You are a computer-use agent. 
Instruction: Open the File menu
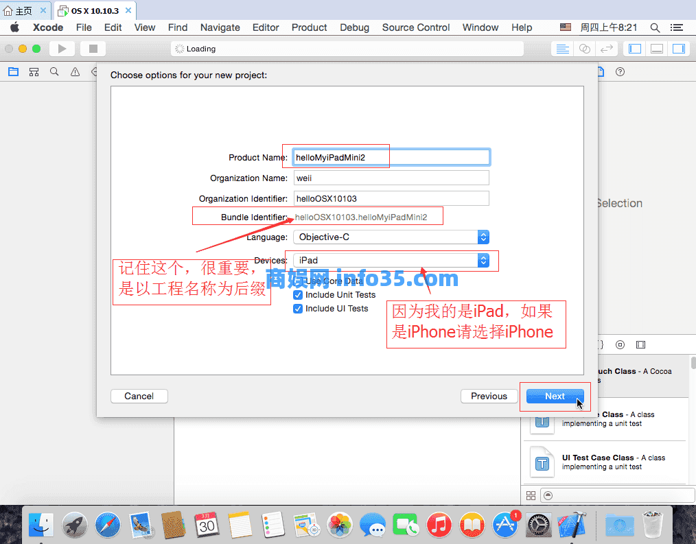pos(84,27)
